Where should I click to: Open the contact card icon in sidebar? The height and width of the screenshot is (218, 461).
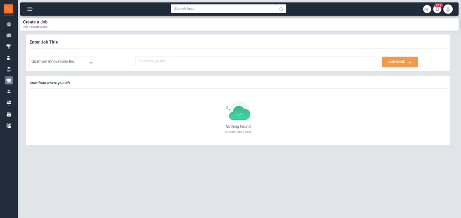[x=9, y=35]
